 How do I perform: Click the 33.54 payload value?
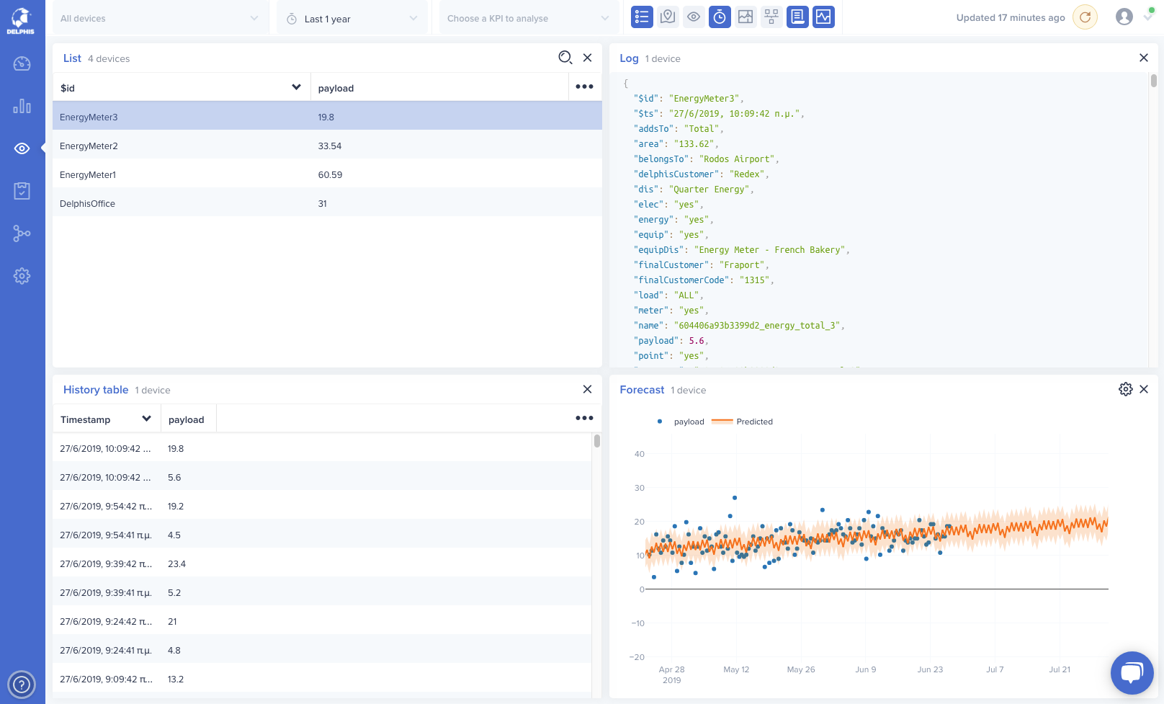(x=330, y=146)
